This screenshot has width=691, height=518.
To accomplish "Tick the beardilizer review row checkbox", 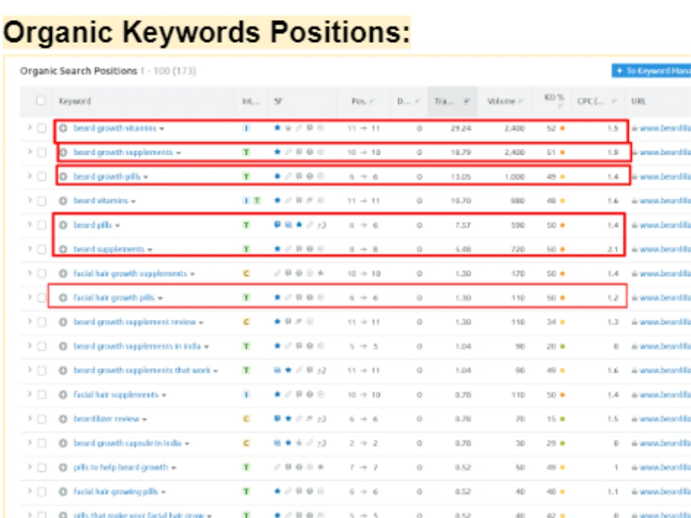I will (x=41, y=419).
